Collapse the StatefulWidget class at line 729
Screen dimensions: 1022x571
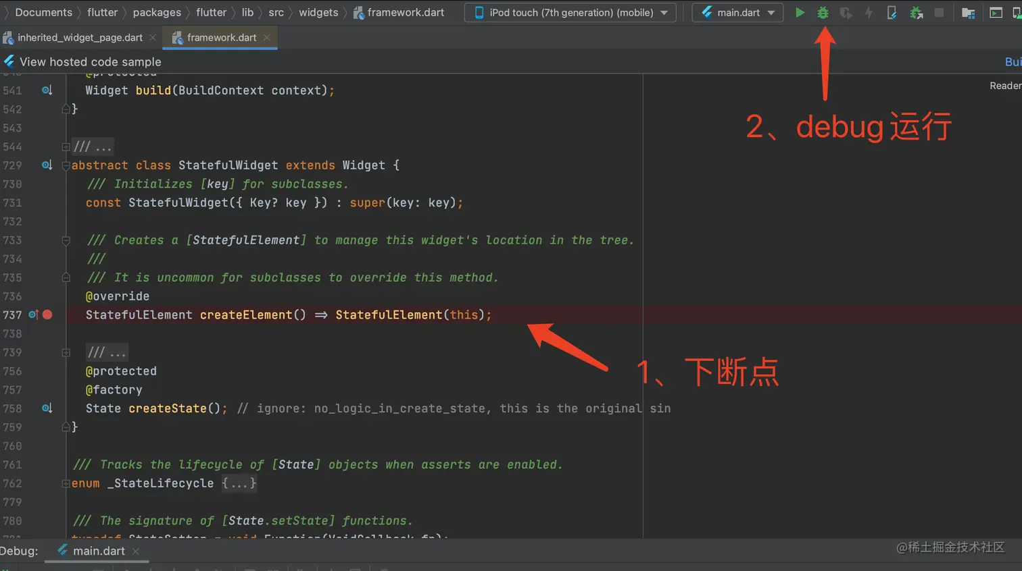[x=66, y=165]
